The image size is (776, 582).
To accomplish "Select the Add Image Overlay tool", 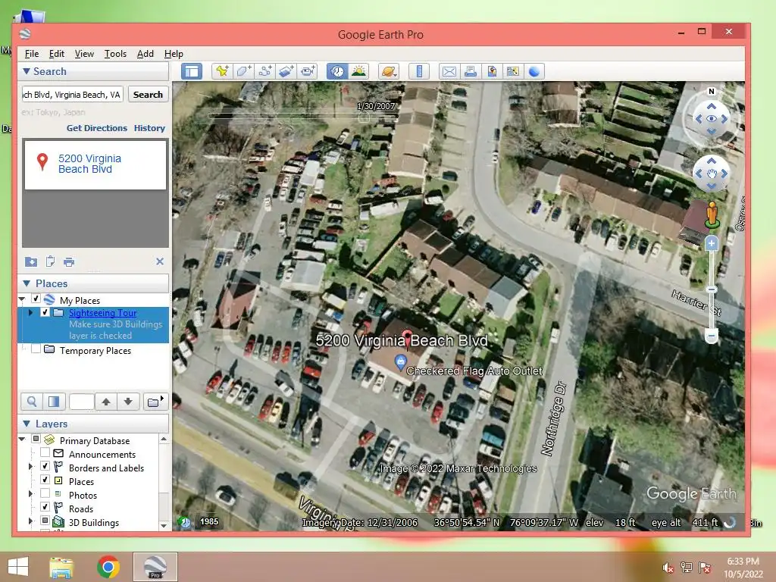I will tap(286, 72).
